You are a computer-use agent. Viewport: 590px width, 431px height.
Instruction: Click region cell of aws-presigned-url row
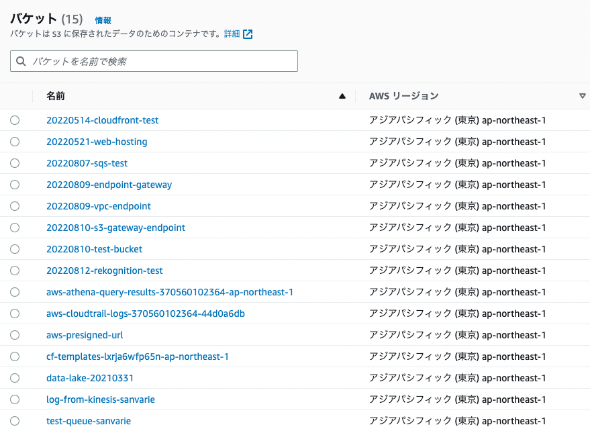pos(457,334)
